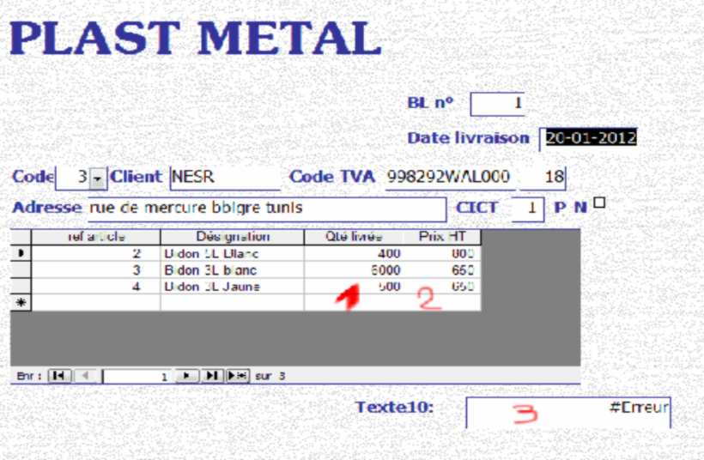Create new record navigator button
The height and width of the screenshot is (460, 704).
coord(238,376)
